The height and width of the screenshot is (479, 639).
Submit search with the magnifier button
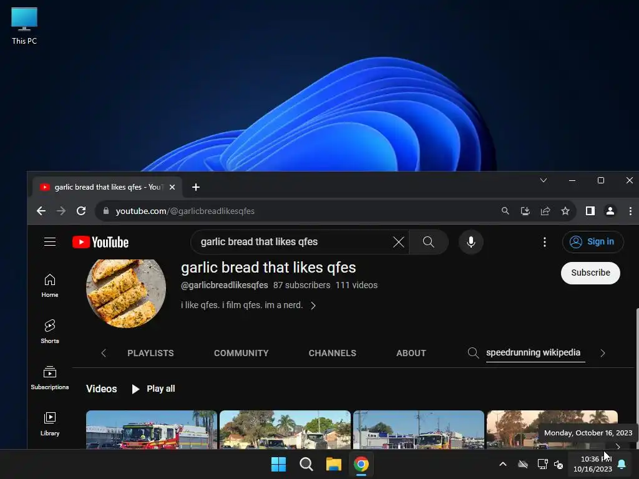pyautogui.click(x=428, y=242)
